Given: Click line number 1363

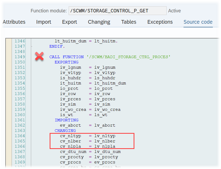Looking at the screenshot, I should coord(20,130).
